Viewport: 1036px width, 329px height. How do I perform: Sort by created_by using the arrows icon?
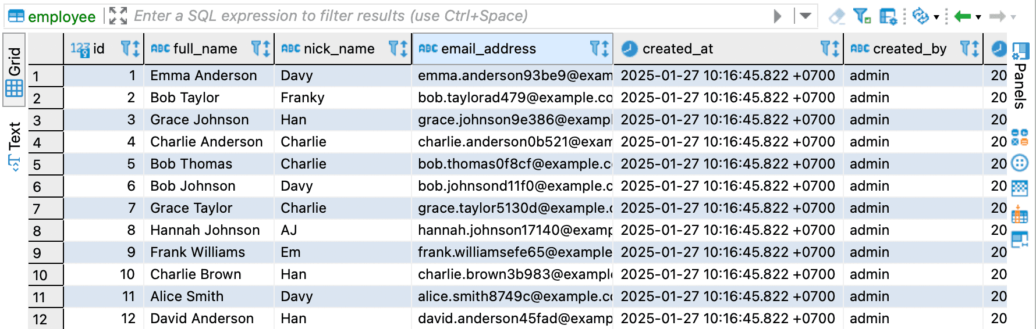975,48
